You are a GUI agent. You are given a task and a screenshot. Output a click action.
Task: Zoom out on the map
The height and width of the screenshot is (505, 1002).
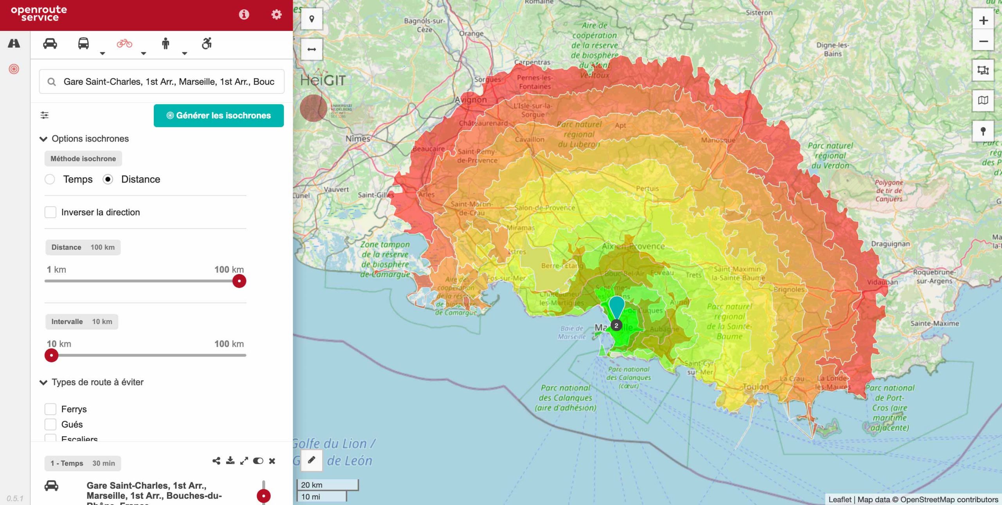coord(983,41)
